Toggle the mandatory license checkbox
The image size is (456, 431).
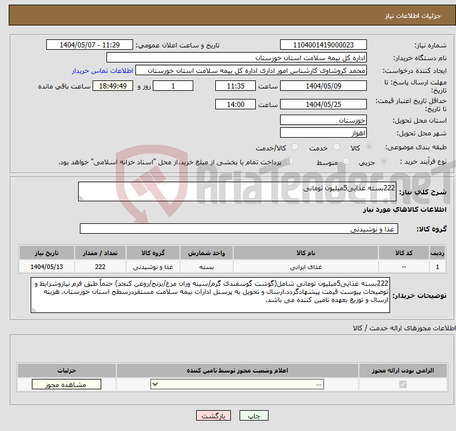403,385
